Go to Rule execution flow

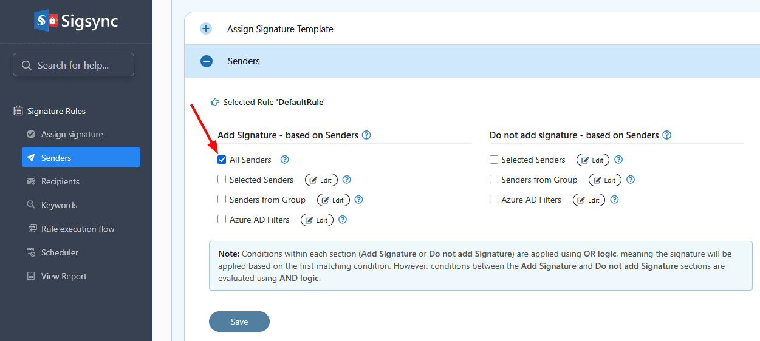click(77, 229)
